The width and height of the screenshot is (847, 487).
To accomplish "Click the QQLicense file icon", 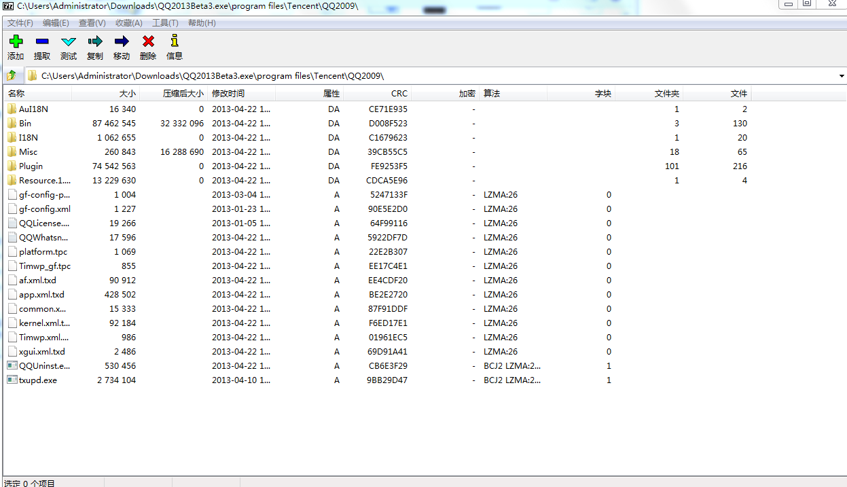I will [12, 223].
